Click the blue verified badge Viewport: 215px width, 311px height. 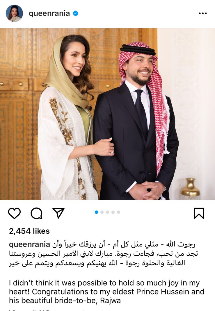75,13
